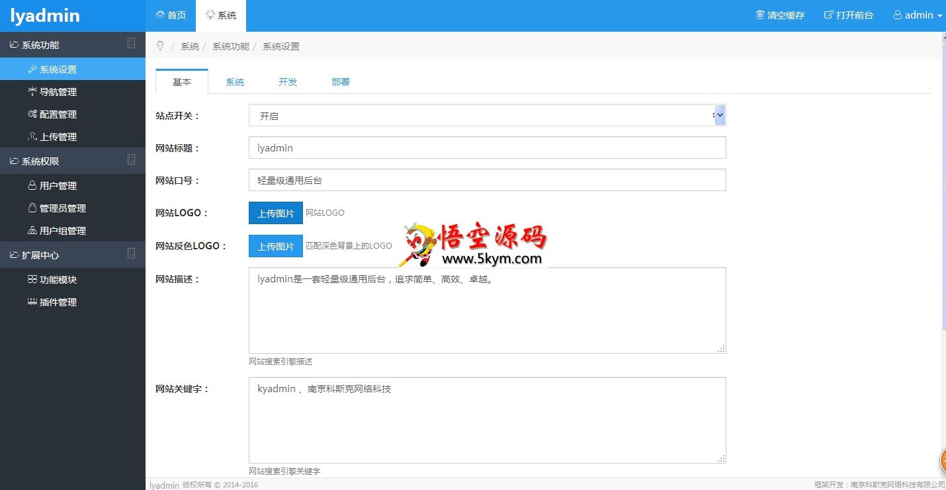Click the 网站关键字 textarea resize handle
Viewport: 946px width, 490px height.
pyautogui.click(x=721, y=458)
